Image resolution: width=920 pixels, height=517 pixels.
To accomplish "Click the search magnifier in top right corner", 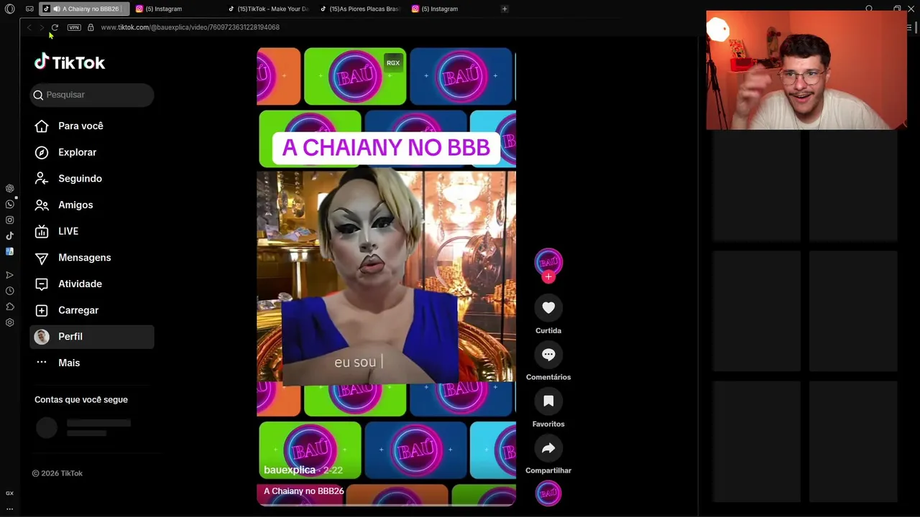I will (x=869, y=9).
